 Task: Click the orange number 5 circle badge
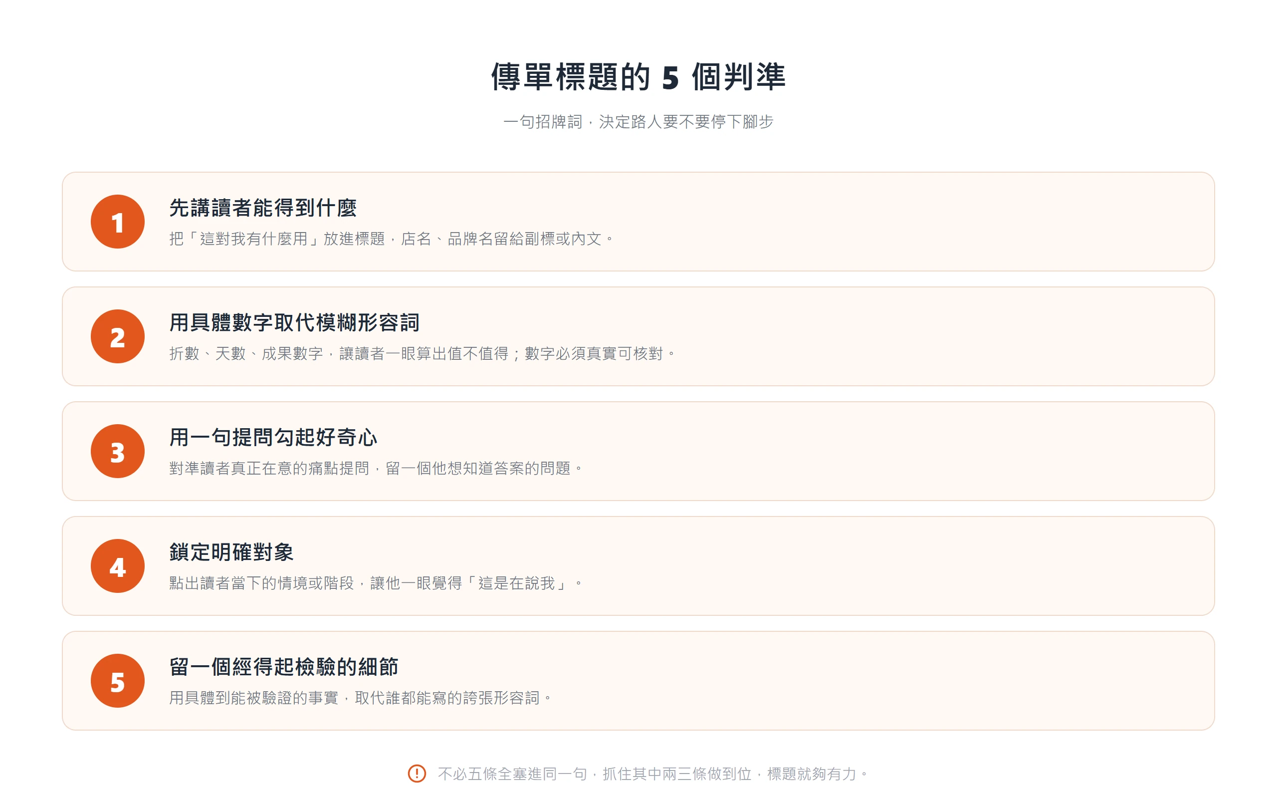(117, 680)
